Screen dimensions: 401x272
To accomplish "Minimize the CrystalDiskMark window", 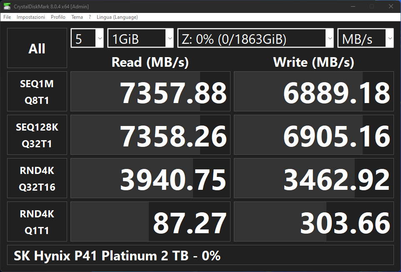I will (353, 6).
